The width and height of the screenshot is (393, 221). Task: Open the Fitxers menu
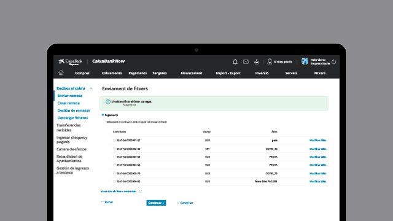[x=320, y=73]
